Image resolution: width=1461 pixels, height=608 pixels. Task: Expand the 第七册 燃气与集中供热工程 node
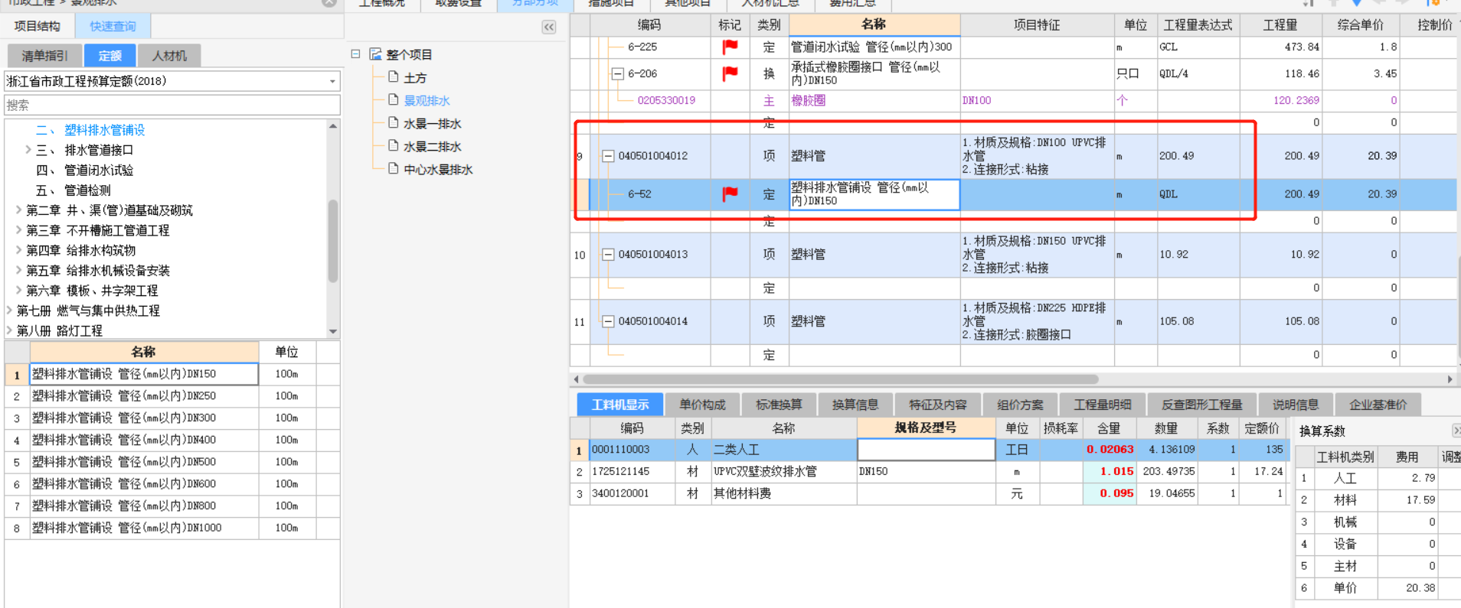pyautogui.click(x=9, y=310)
